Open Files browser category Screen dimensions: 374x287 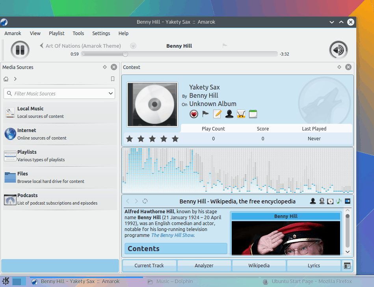coord(60,177)
